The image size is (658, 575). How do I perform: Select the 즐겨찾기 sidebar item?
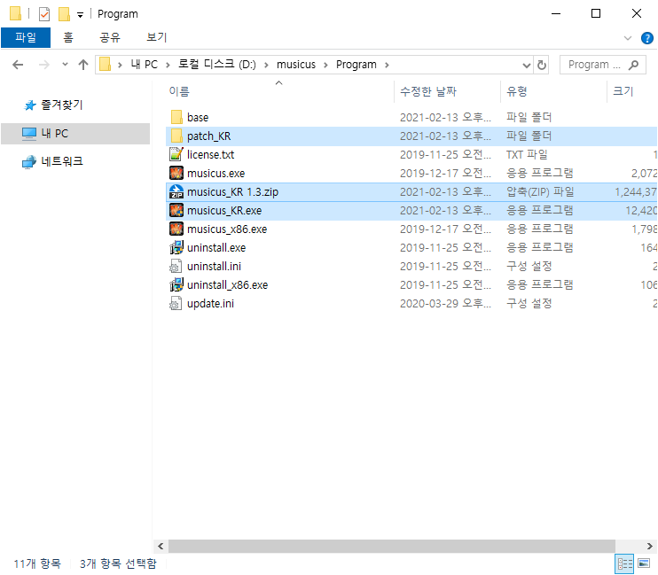[62, 105]
